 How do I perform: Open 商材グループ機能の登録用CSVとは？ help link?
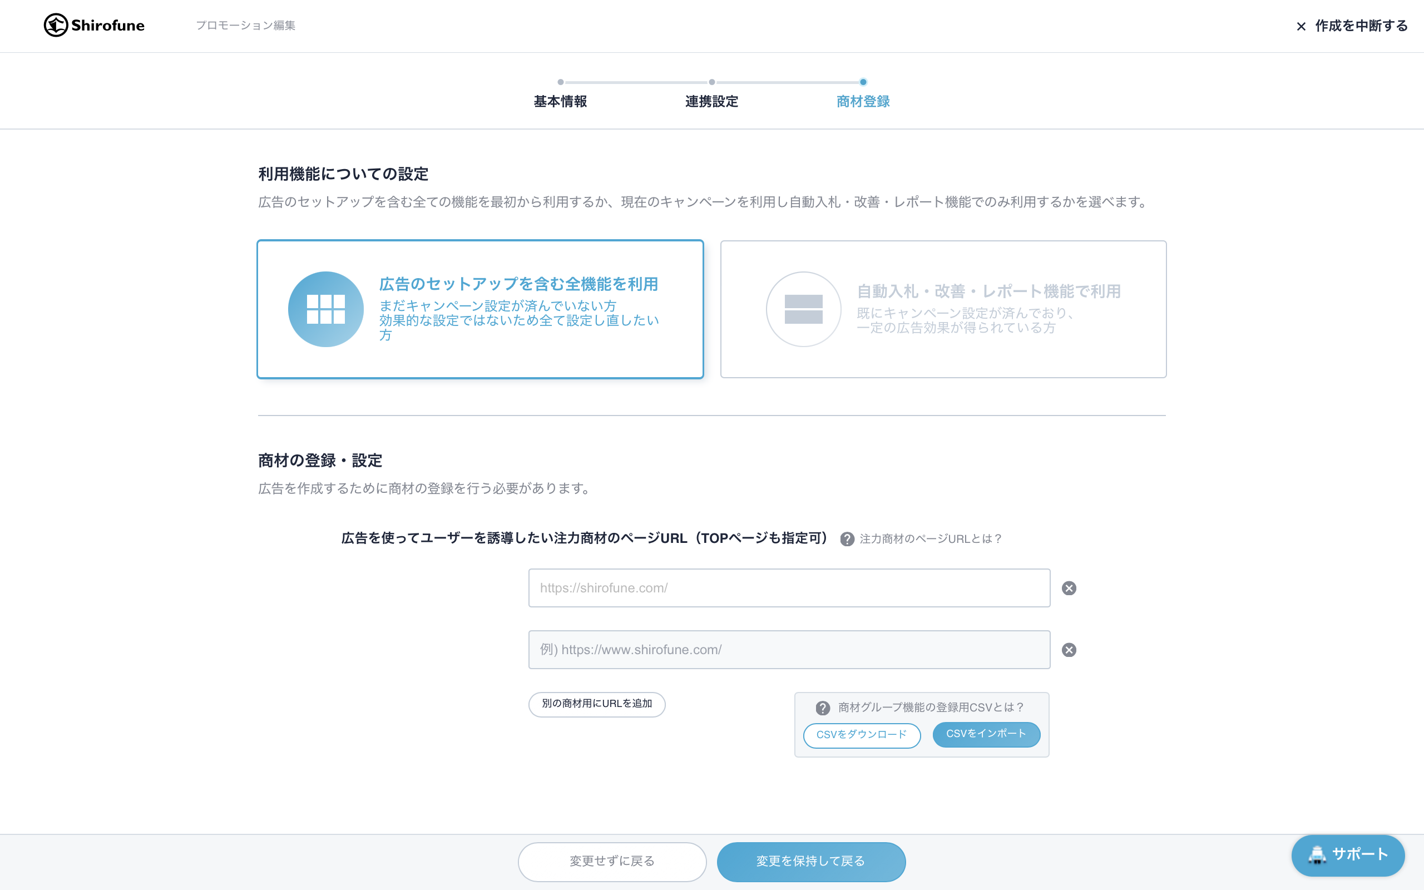(x=931, y=708)
